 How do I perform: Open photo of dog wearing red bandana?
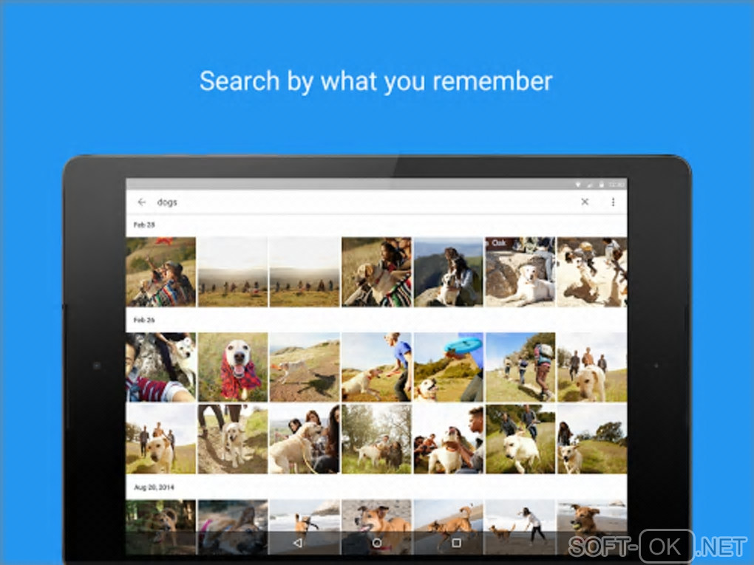tap(233, 367)
